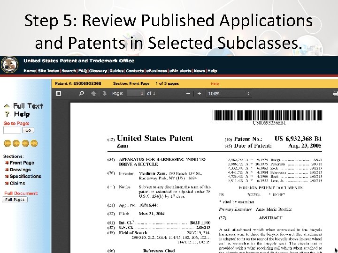This screenshot has height=253, width=338.
Task: Click Help in the top navigation
Action: click(x=212, y=71)
